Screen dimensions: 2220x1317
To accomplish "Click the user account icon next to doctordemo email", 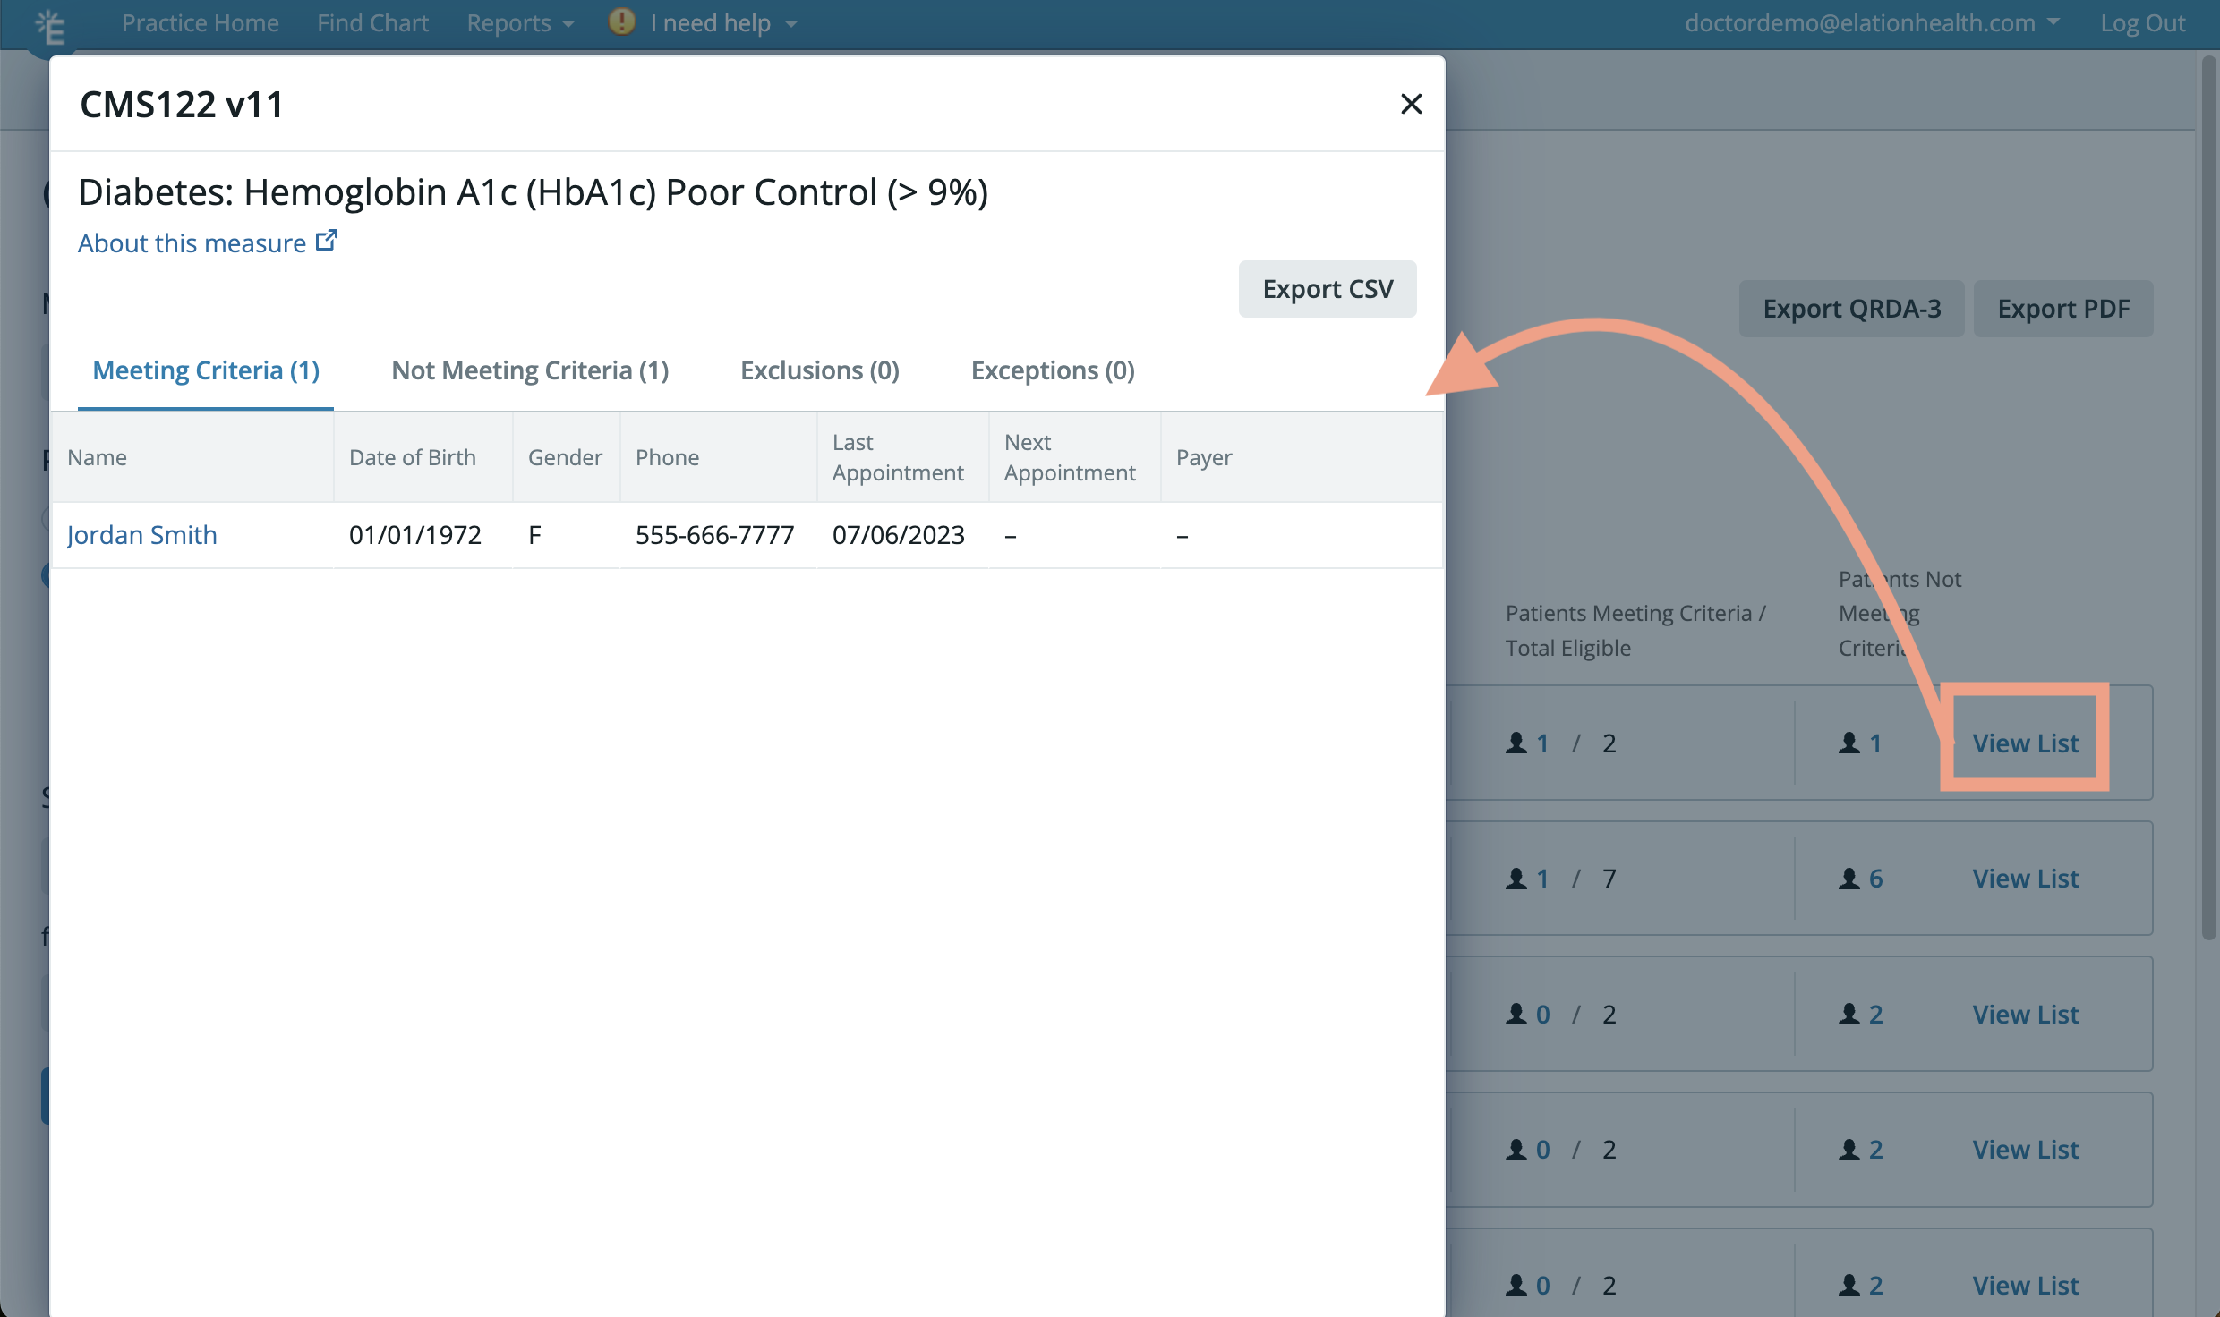I will 2053,22.
